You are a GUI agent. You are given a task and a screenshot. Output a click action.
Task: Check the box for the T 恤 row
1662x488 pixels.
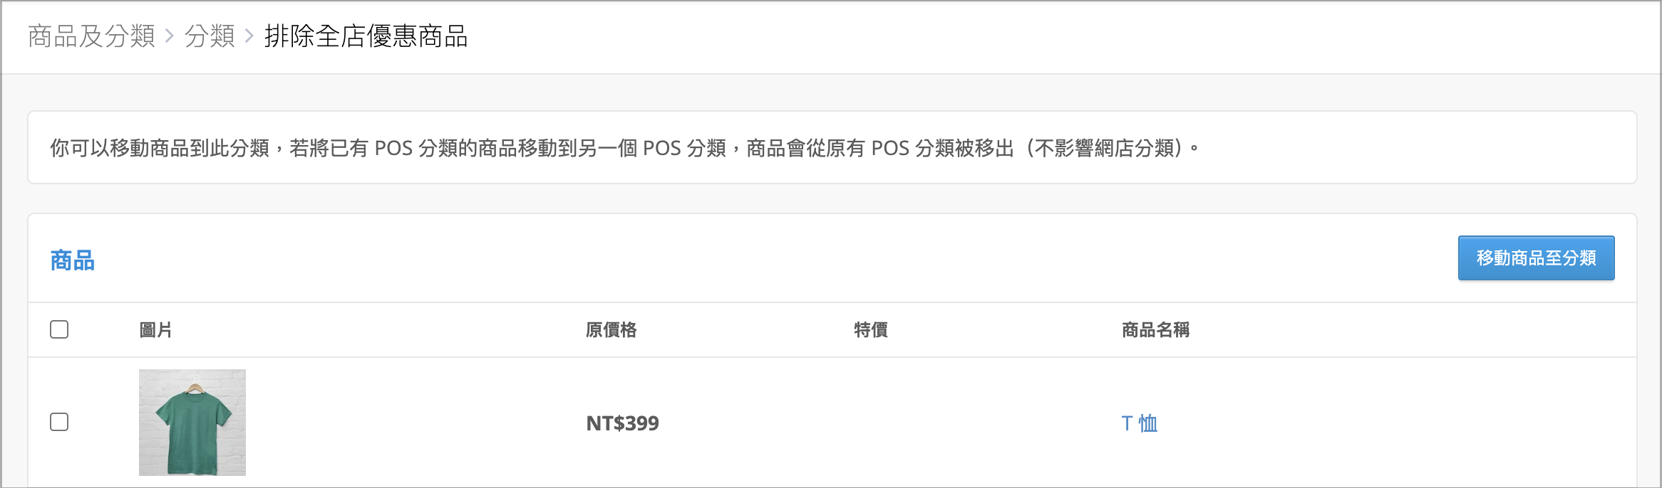point(59,422)
